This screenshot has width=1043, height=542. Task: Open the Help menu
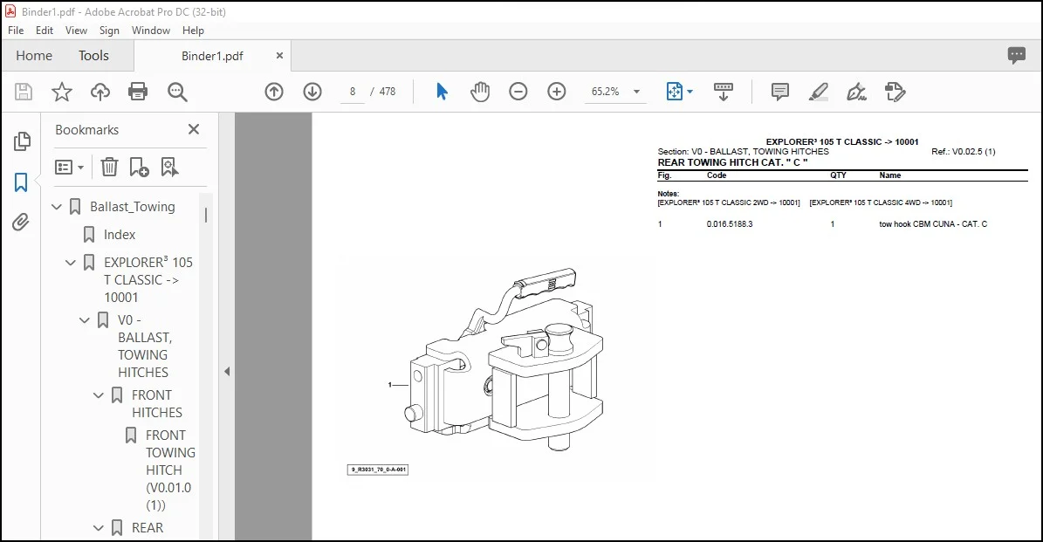pos(193,31)
